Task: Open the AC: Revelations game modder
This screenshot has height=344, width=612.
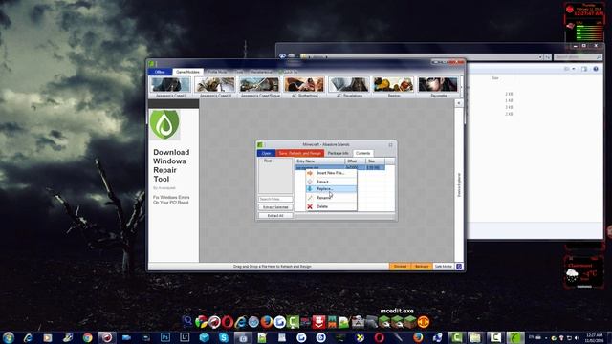Action: (x=349, y=87)
